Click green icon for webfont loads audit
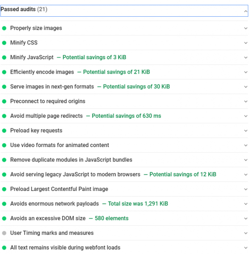 pos(4,248)
